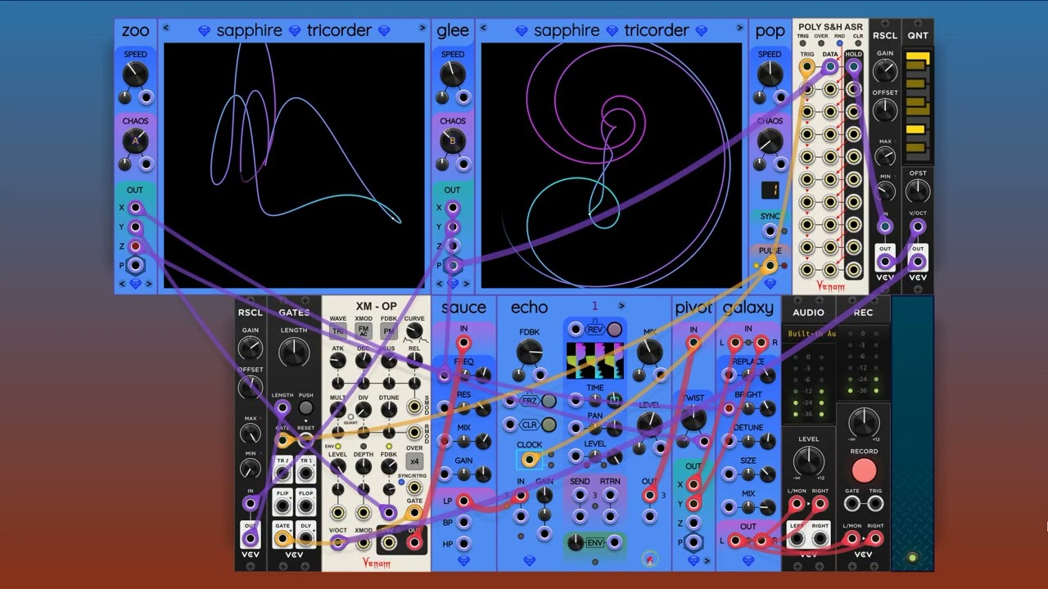Screen dimensions: 1048x589
Task: Click the GATES DLY output jack
Action: pos(305,538)
